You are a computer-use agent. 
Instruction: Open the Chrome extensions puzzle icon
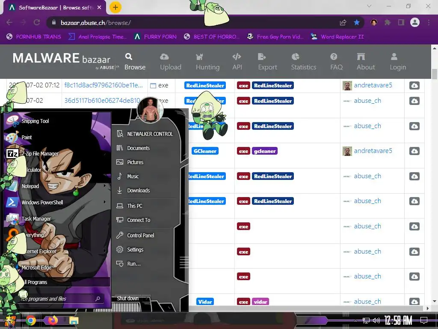pyautogui.click(x=388, y=22)
